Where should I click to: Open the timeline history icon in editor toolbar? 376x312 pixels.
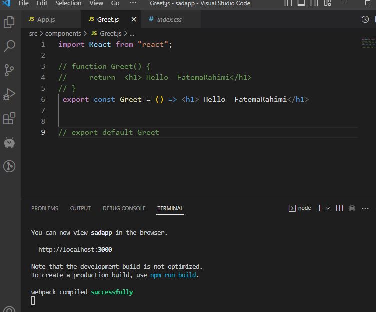click(365, 19)
